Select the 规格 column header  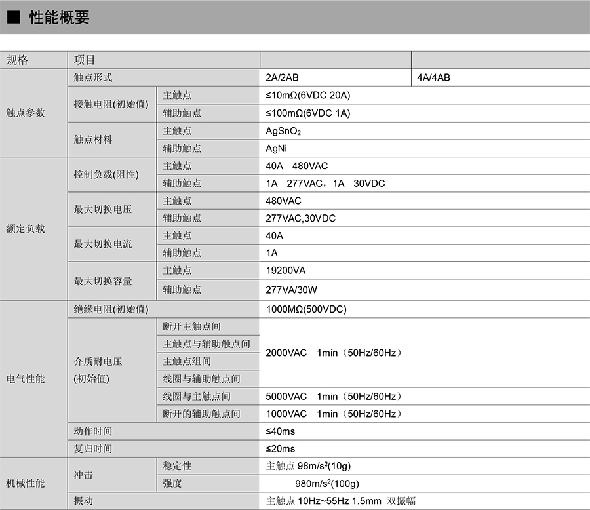(18, 60)
